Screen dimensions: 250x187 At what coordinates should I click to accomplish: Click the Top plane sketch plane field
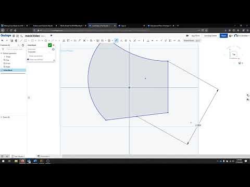40,52
